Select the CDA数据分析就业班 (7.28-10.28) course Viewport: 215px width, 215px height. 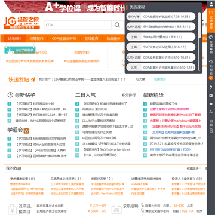pos(161,16)
